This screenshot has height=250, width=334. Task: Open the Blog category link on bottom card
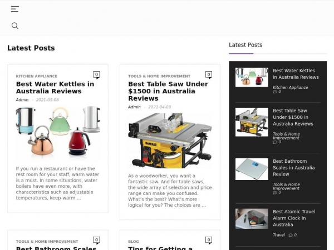(134, 242)
